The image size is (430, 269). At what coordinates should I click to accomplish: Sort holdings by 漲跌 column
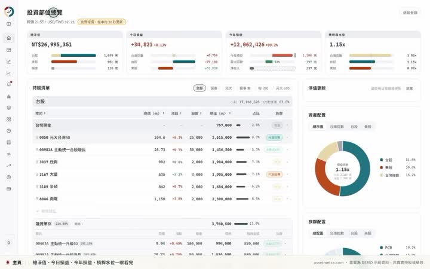176,114
